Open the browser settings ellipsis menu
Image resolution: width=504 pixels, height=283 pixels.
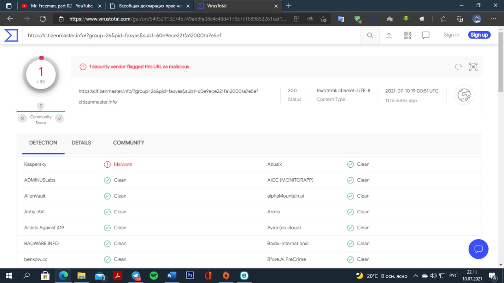[493, 18]
